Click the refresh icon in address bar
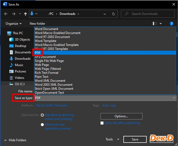Viewport: 178px width, 146px height. click(114, 14)
